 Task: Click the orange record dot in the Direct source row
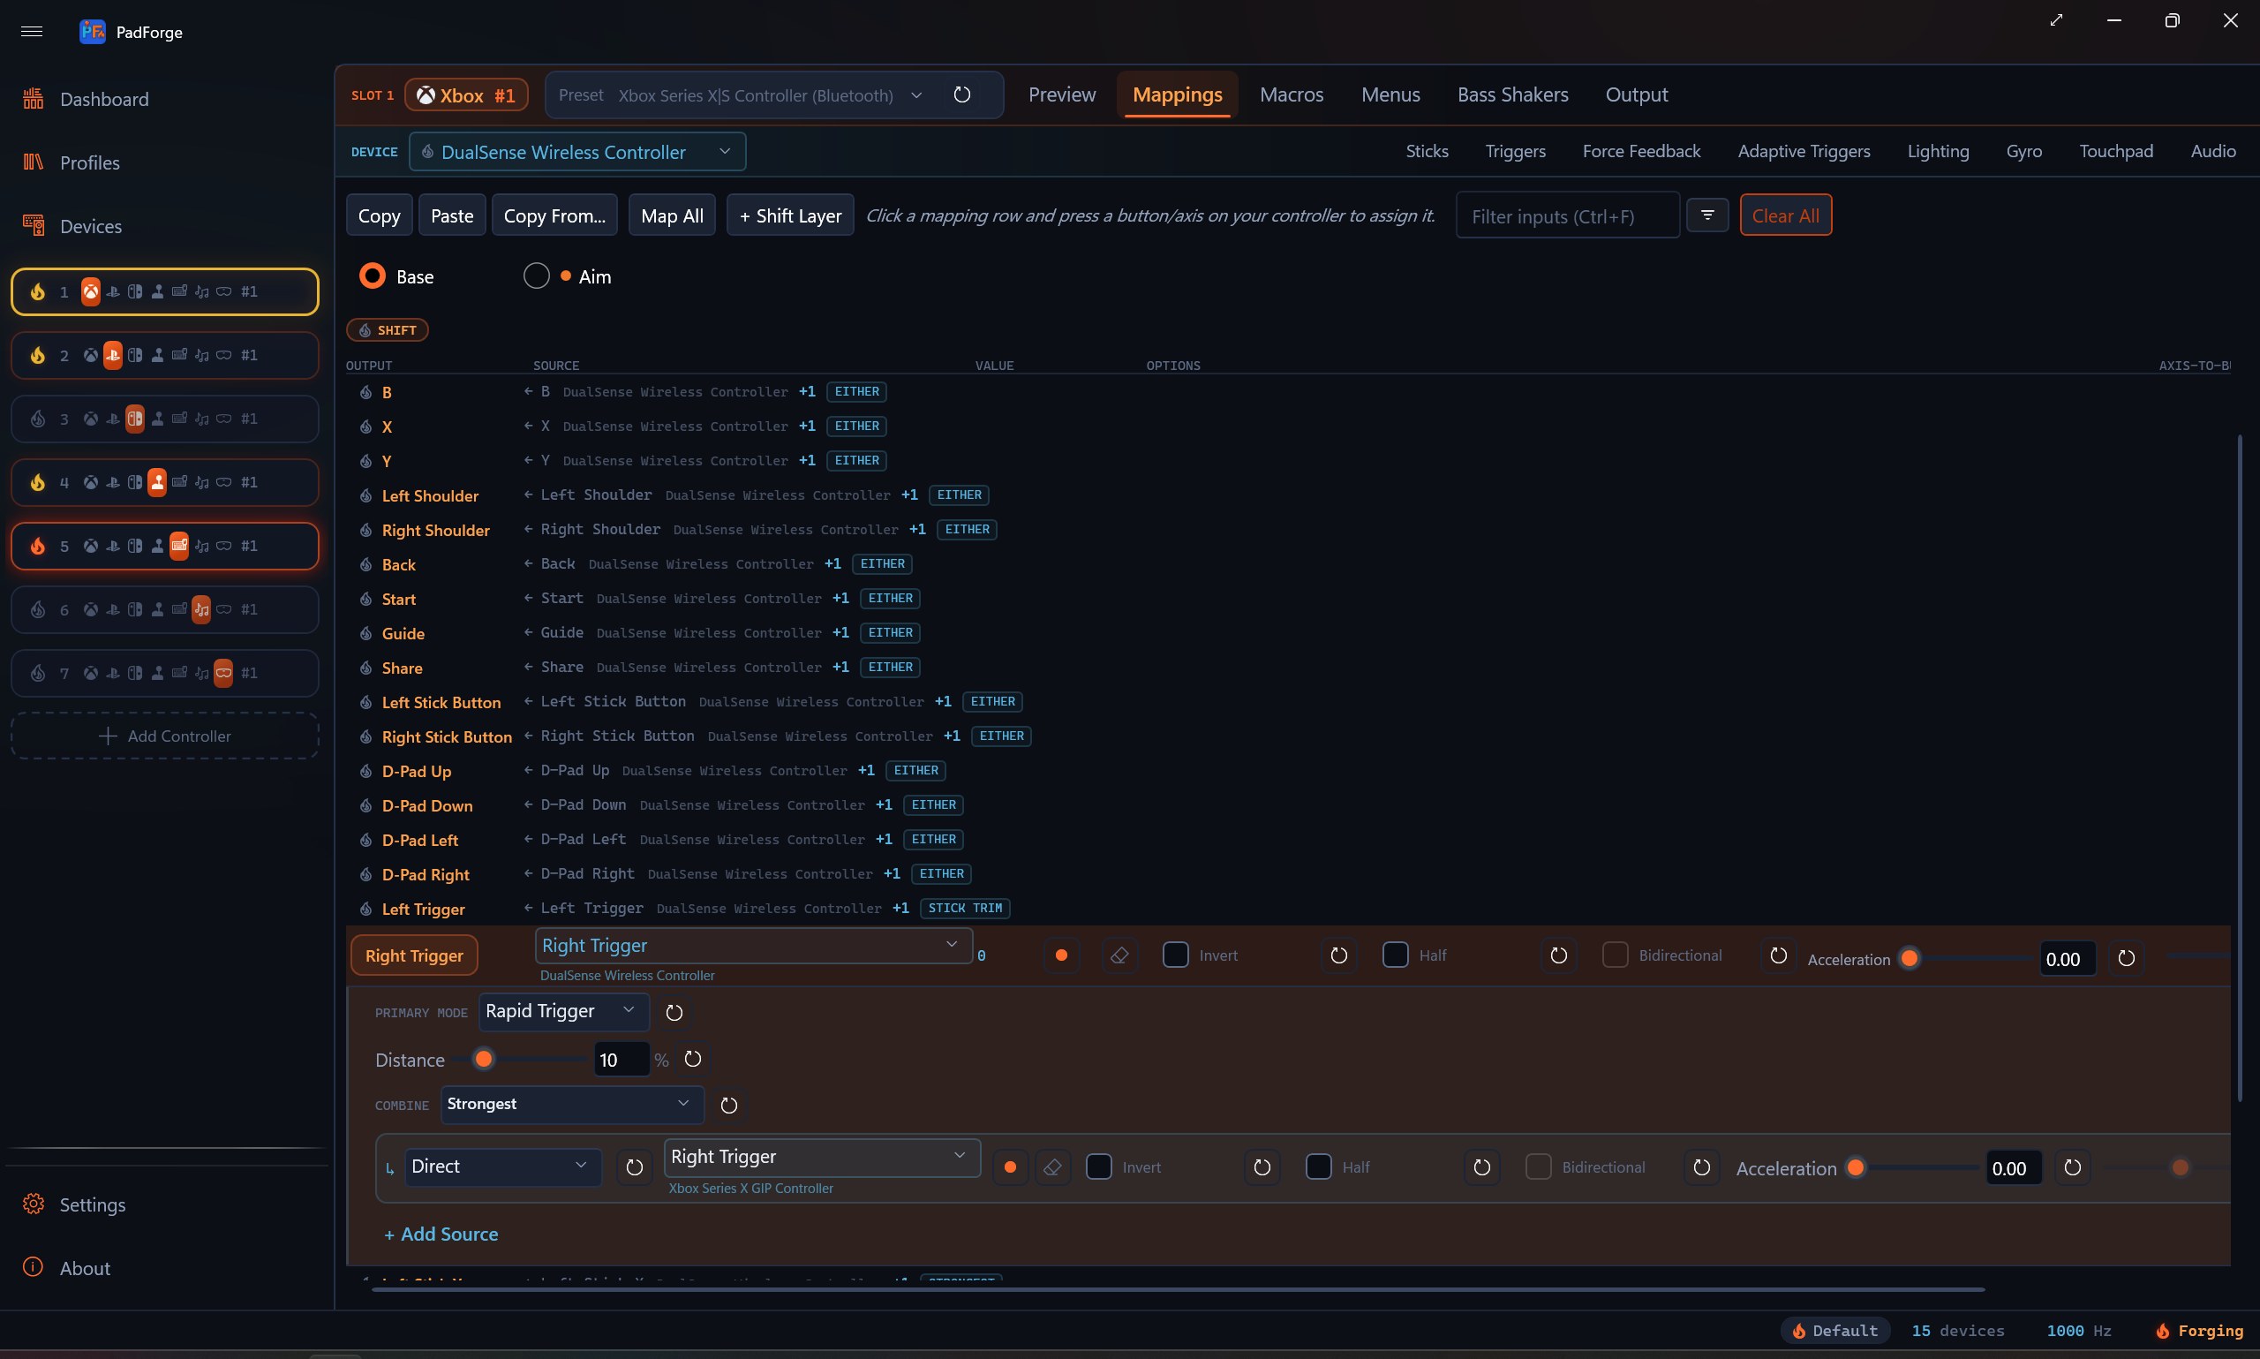point(1011,1167)
